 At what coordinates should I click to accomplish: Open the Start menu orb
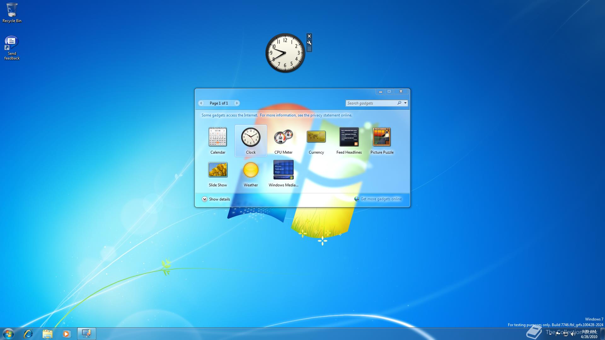pos(9,334)
